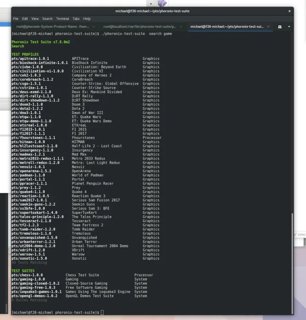Click the purple app icon above the terminal
Screen dimensions: 306x320
[x=162, y=3]
